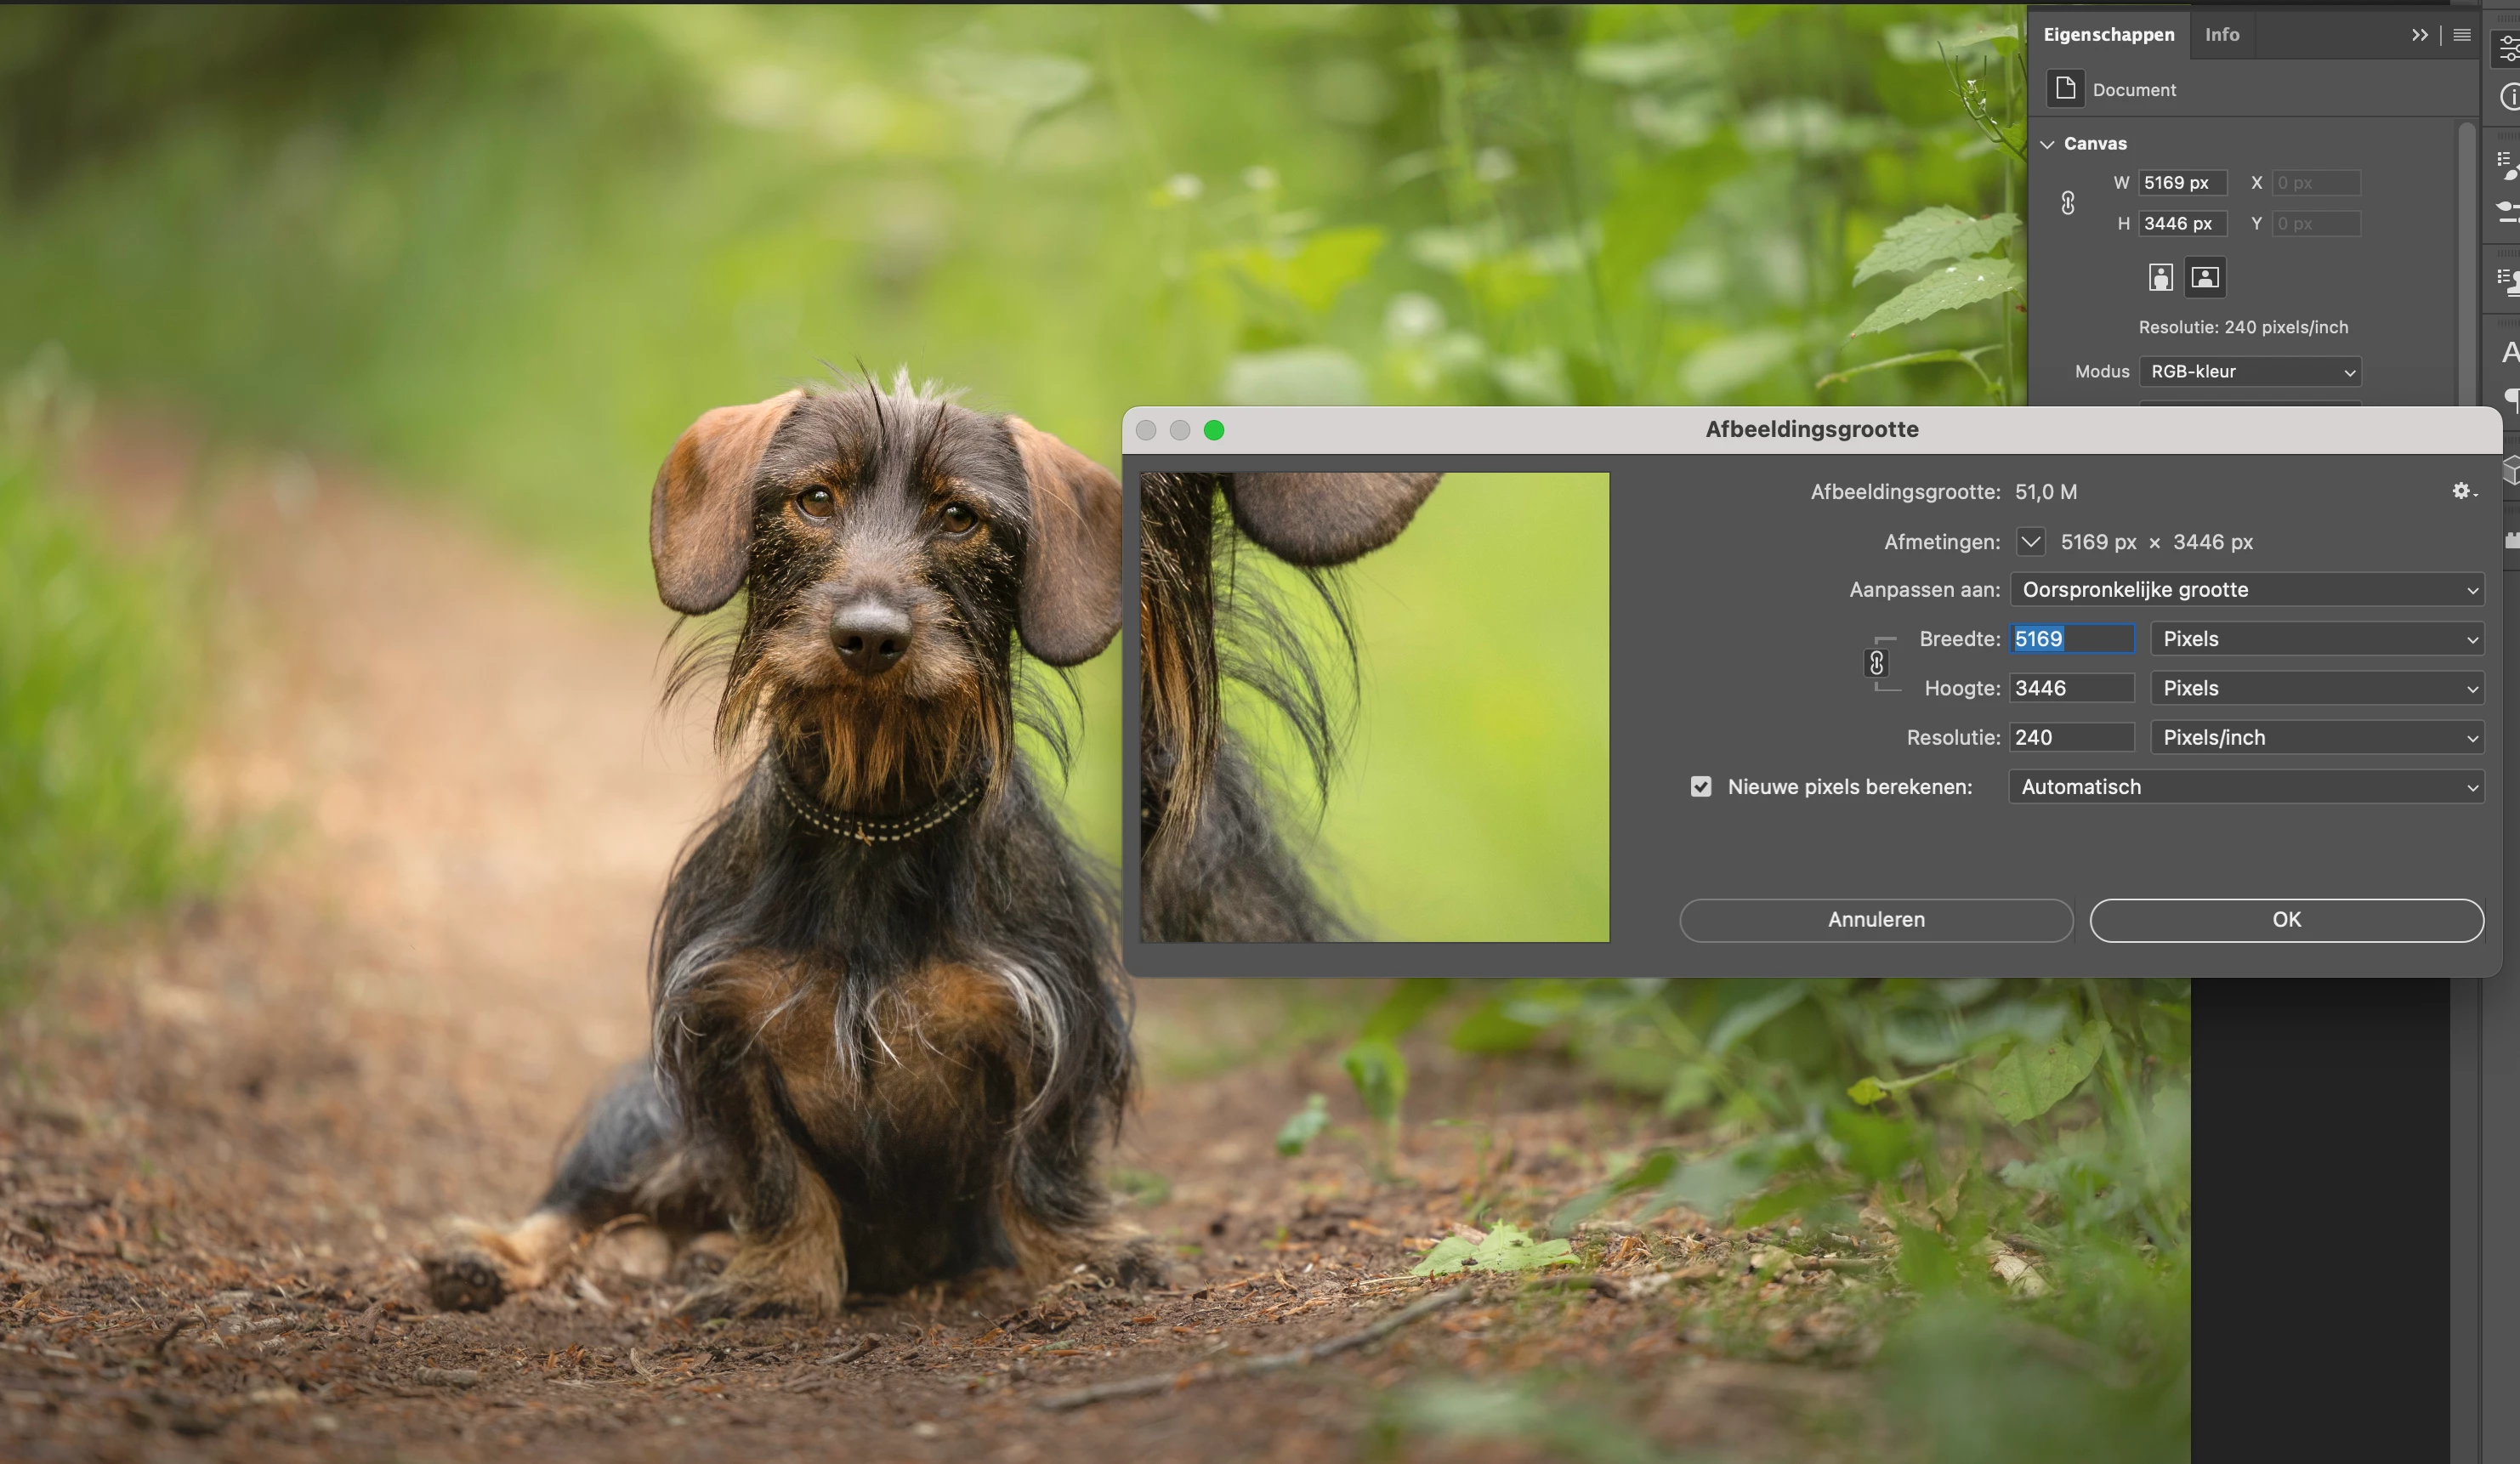This screenshot has width=2520, height=1464.
Task: Uncheck Nieuwe pixels berekenen checkbox
Action: pos(1701,787)
